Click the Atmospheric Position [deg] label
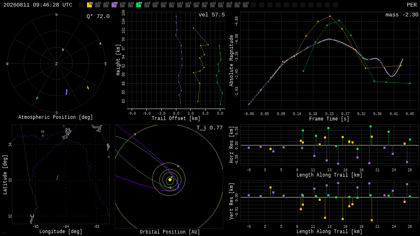Image resolution: width=420 pixels, height=236 pixels. pos(55,117)
